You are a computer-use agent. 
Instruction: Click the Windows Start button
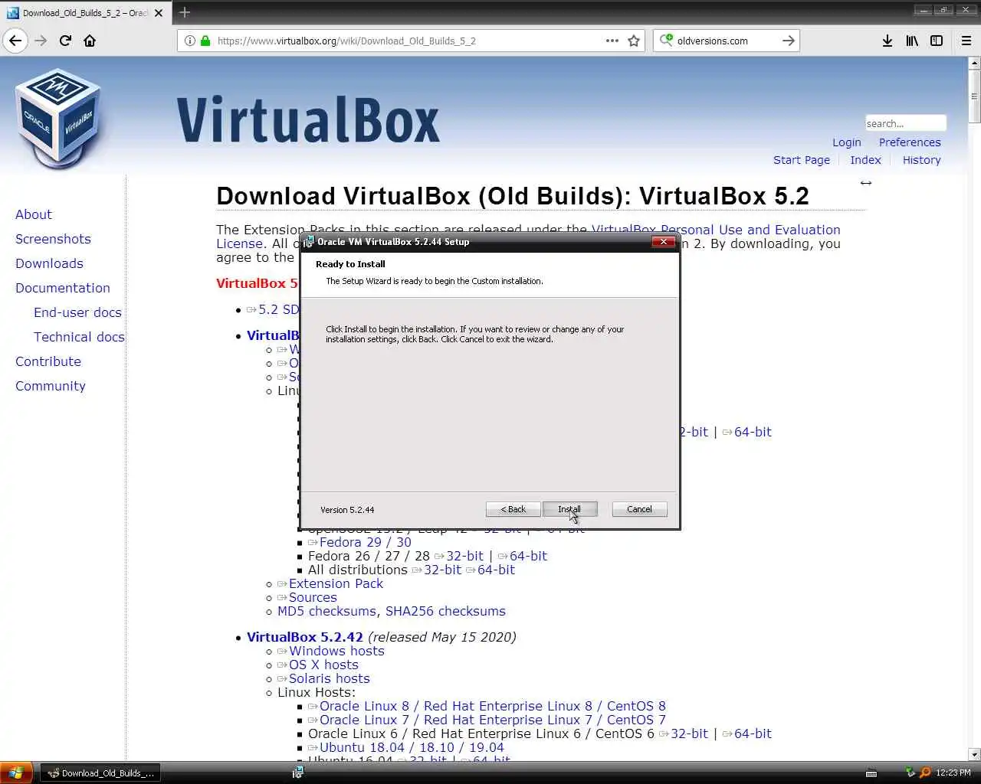coord(16,773)
